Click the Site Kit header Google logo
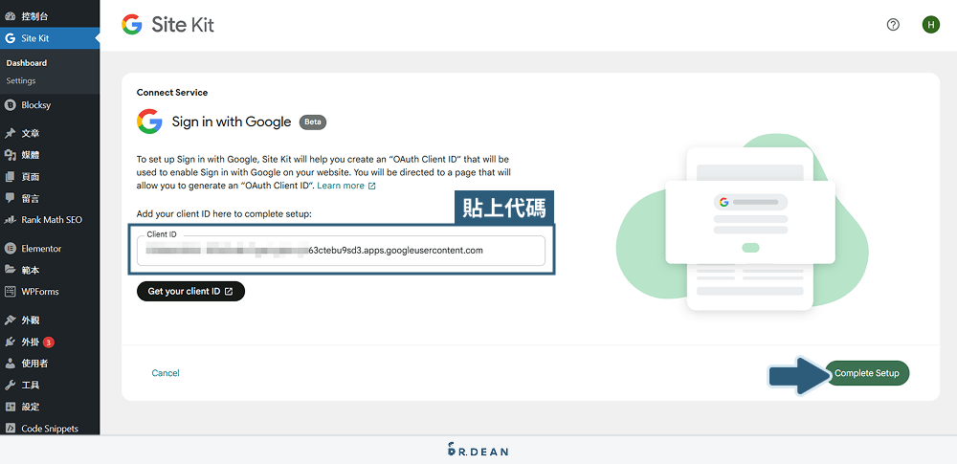 coord(132,25)
